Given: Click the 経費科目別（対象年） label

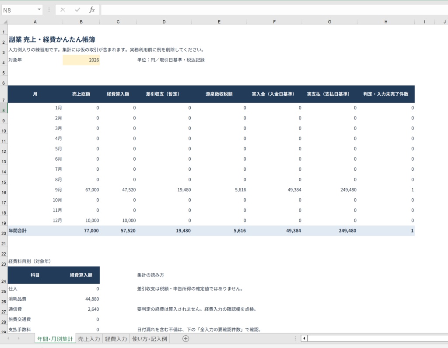Looking at the screenshot, I should tap(30, 261).
